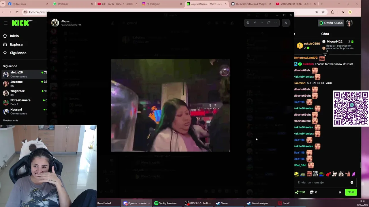369x207 pixels.
Task: Download the image from the viewer toolbar
Action: 262,23
